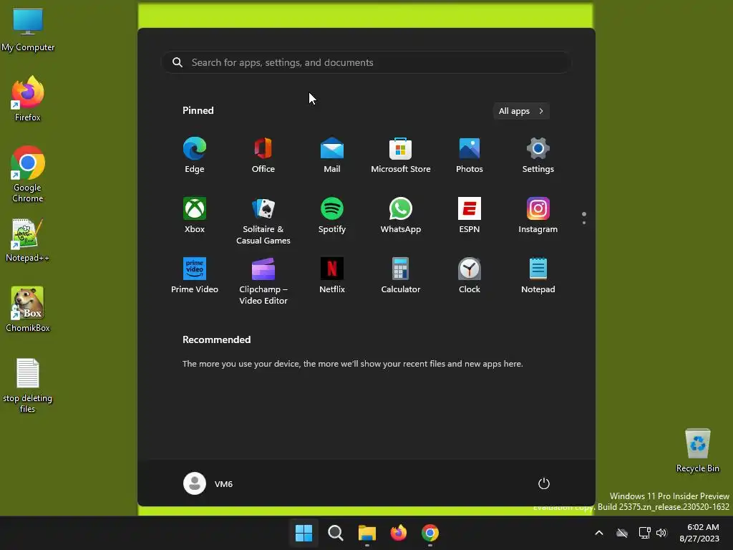The height and width of the screenshot is (550, 733).
Task: Show All apps list
Action: (x=521, y=111)
